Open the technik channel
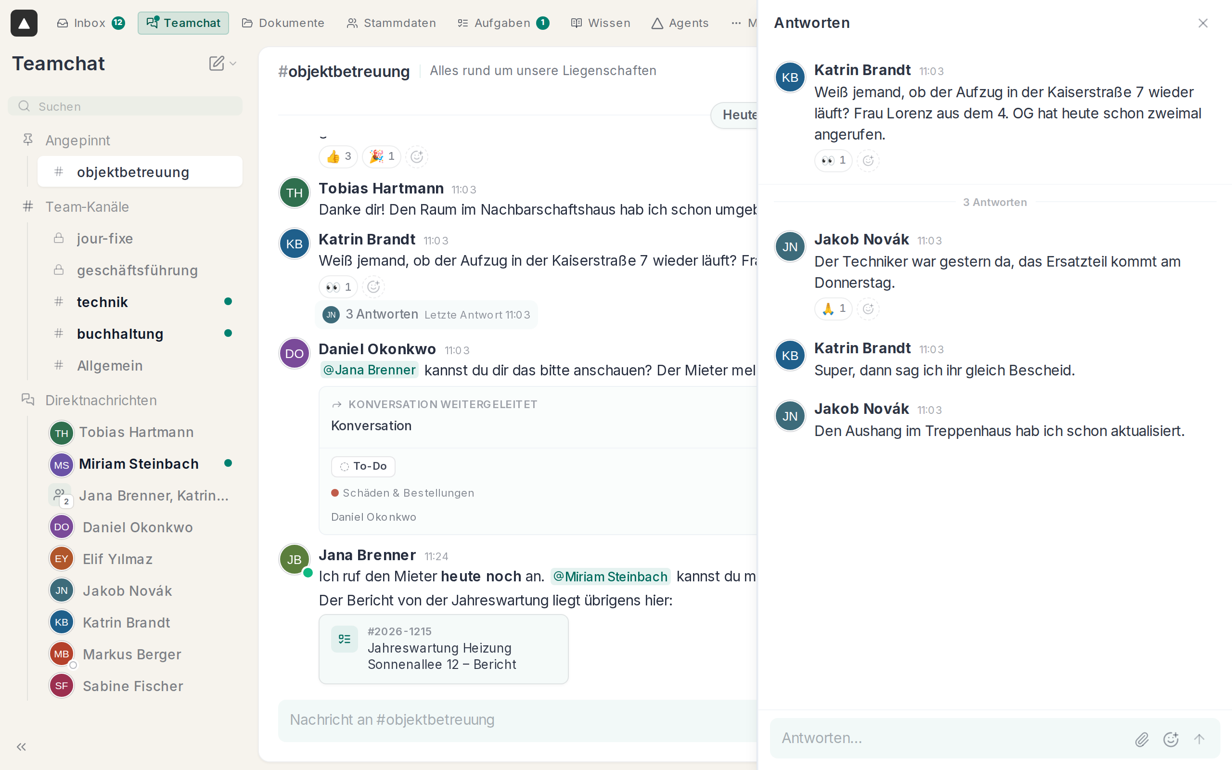1232x770 pixels. point(140,302)
